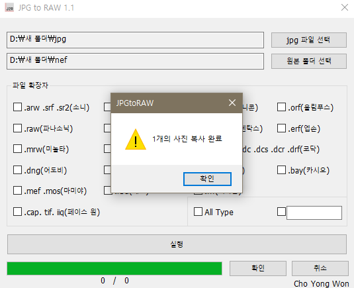Enable the .bay (카시오) checkbox

tap(281, 170)
